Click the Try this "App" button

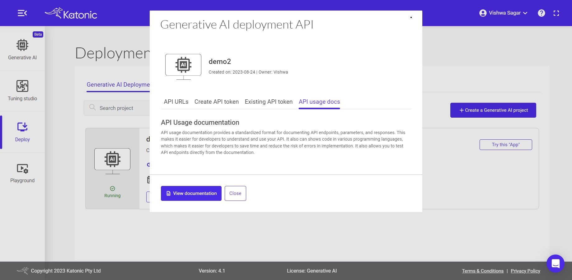point(506,145)
